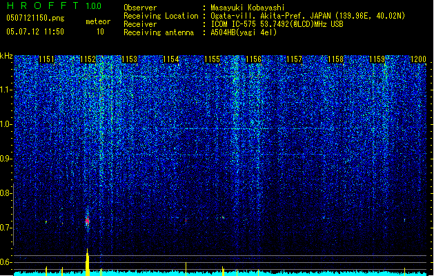Click the 'Observer' field label
The image size is (434, 276).
(140, 8)
